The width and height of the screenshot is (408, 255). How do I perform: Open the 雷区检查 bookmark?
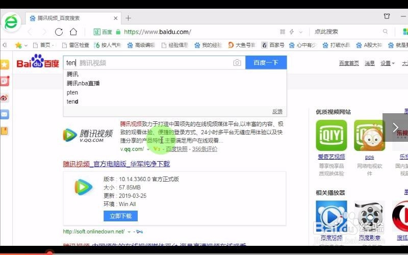[75, 45]
